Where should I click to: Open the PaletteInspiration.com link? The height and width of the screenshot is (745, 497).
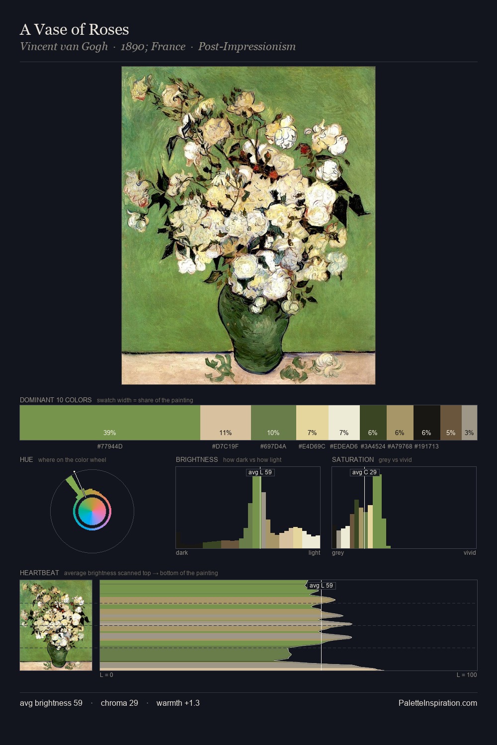[438, 703]
